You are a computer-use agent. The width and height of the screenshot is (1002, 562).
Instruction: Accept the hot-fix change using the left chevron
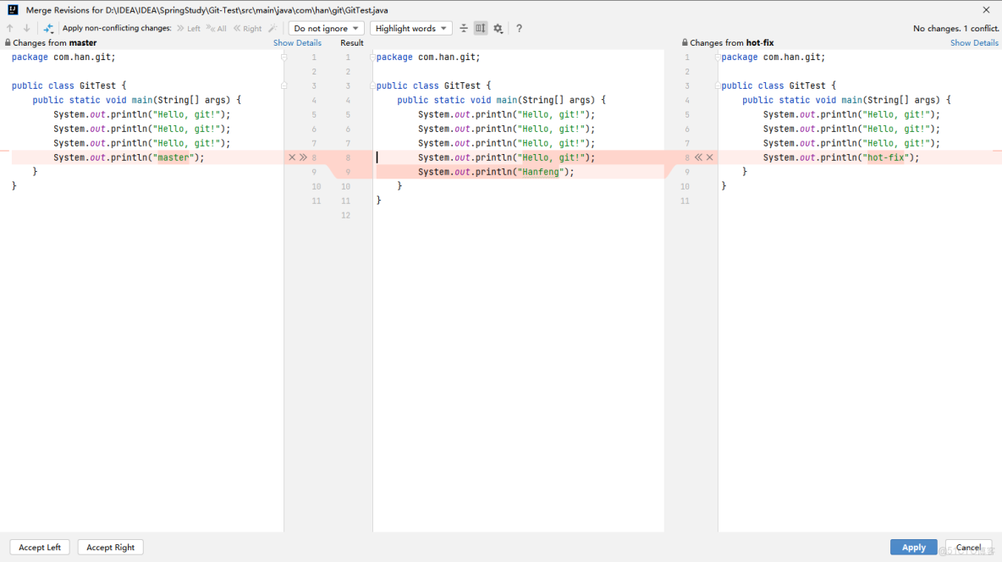(x=698, y=157)
